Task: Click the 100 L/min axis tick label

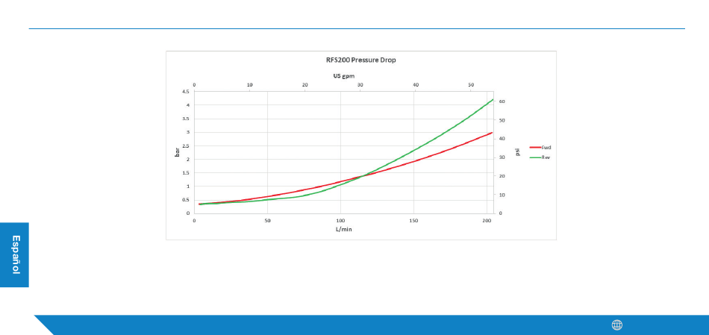Action: [x=340, y=220]
